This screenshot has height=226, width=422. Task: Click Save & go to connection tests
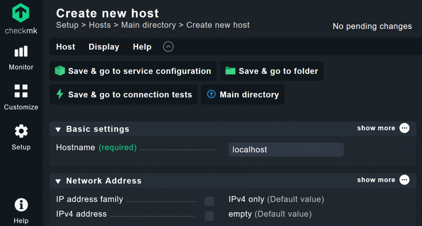[x=124, y=95]
